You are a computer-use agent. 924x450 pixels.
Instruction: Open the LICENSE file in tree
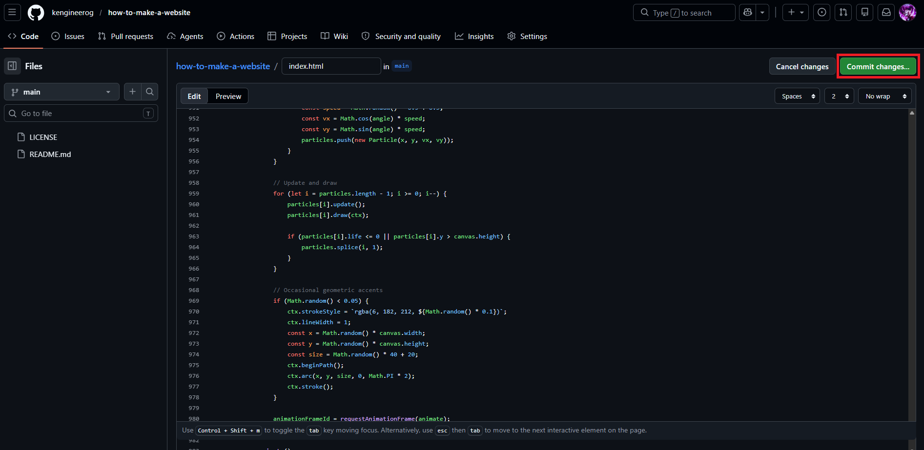tap(43, 137)
